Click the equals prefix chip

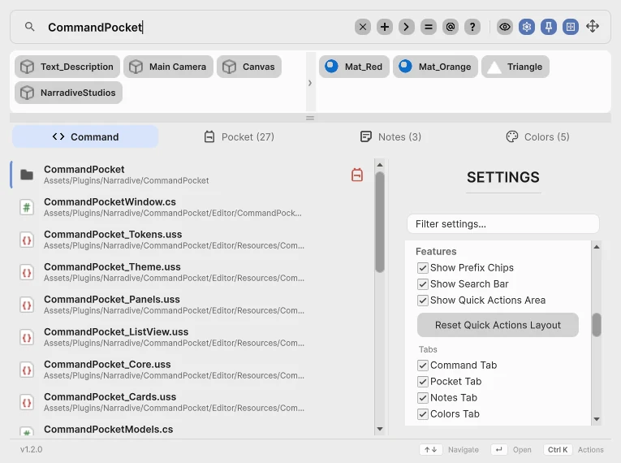point(428,27)
